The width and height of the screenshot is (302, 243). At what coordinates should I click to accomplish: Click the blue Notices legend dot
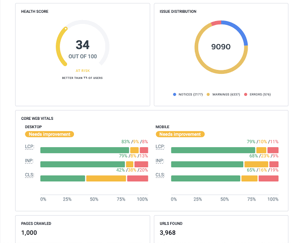[175, 94]
